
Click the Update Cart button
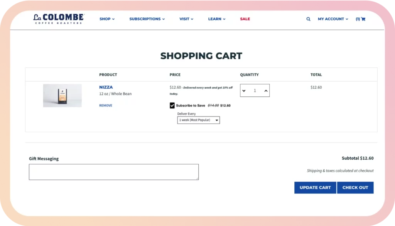point(315,188)
